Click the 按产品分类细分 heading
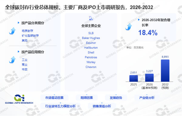This screenshot has width=182, height=116. pos(33,23)
